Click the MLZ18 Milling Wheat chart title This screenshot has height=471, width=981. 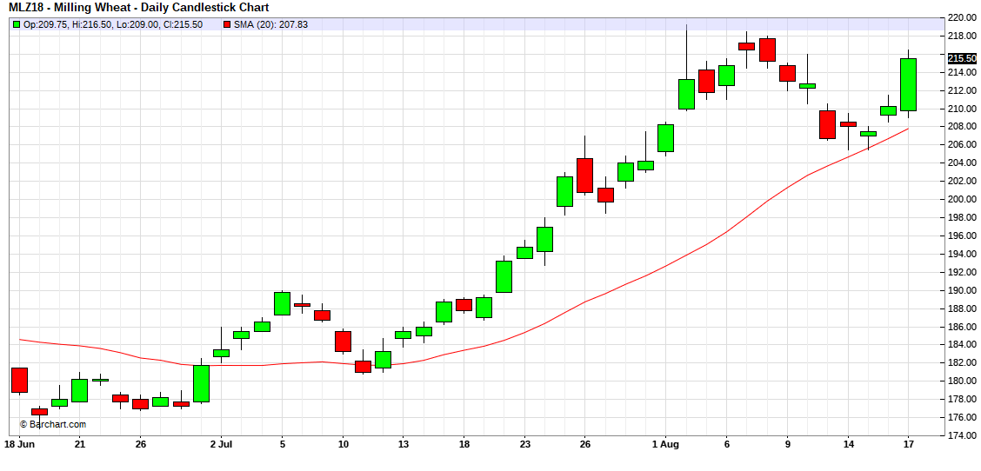pos(128,8)
